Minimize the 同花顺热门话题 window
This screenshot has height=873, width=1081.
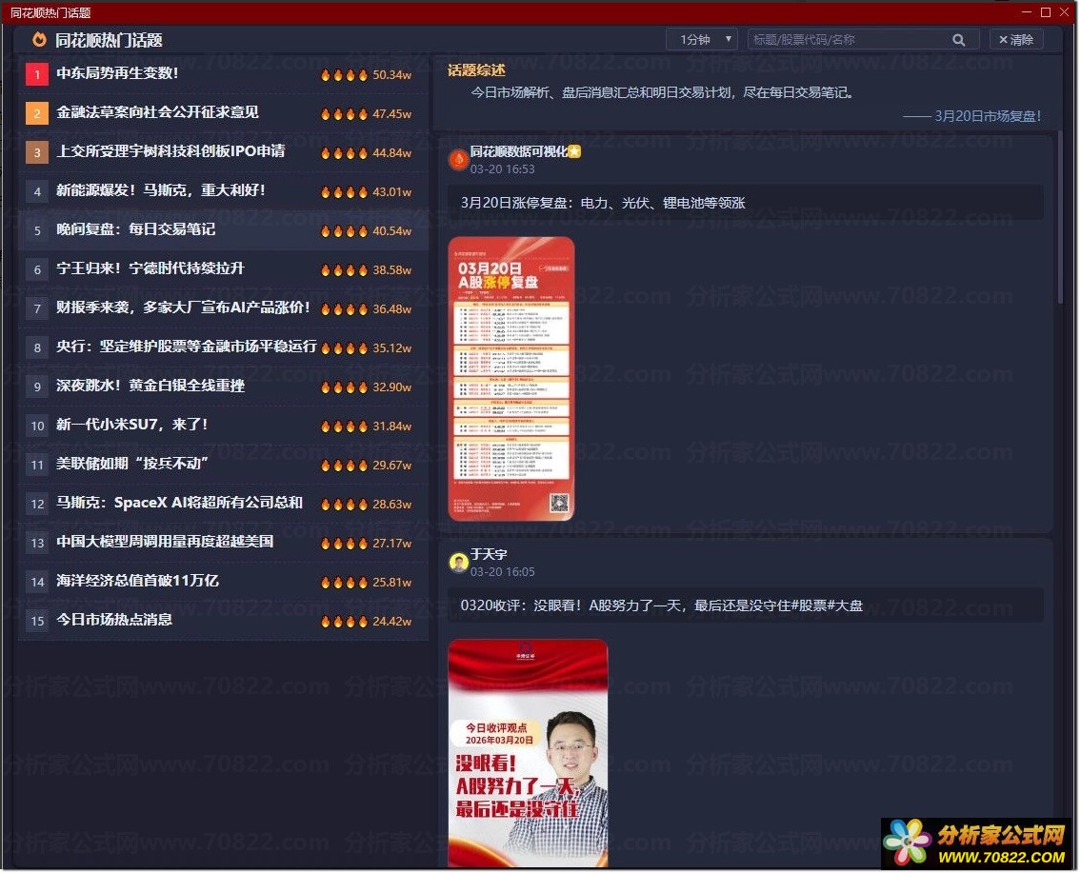1028,11
